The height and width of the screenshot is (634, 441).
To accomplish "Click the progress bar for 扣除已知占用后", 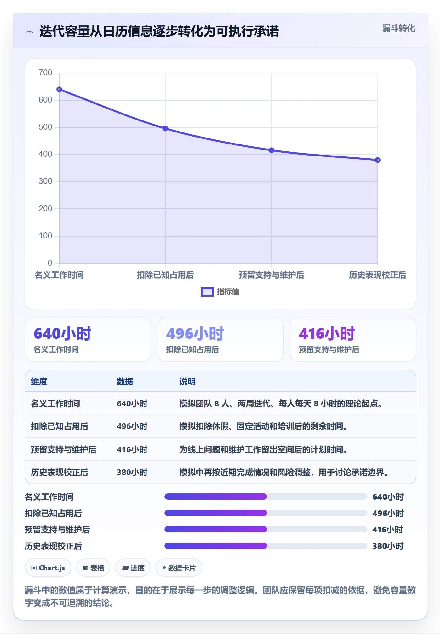I will (x=266, y=513).
